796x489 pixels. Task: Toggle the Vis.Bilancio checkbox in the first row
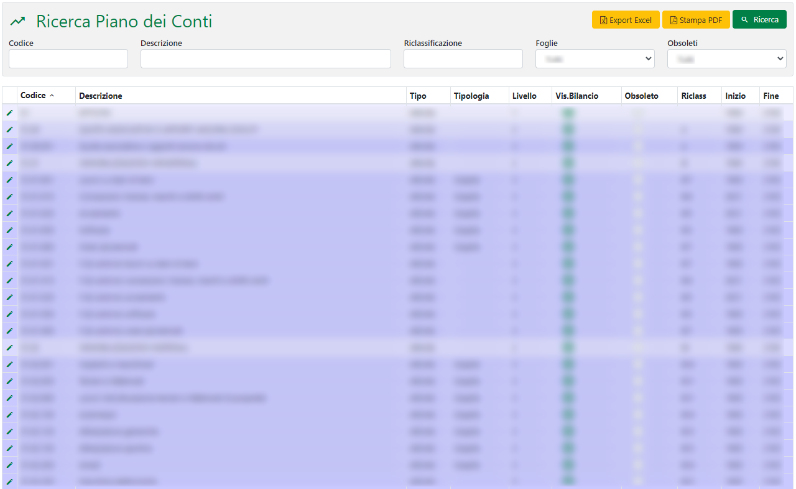click(567, 113)
